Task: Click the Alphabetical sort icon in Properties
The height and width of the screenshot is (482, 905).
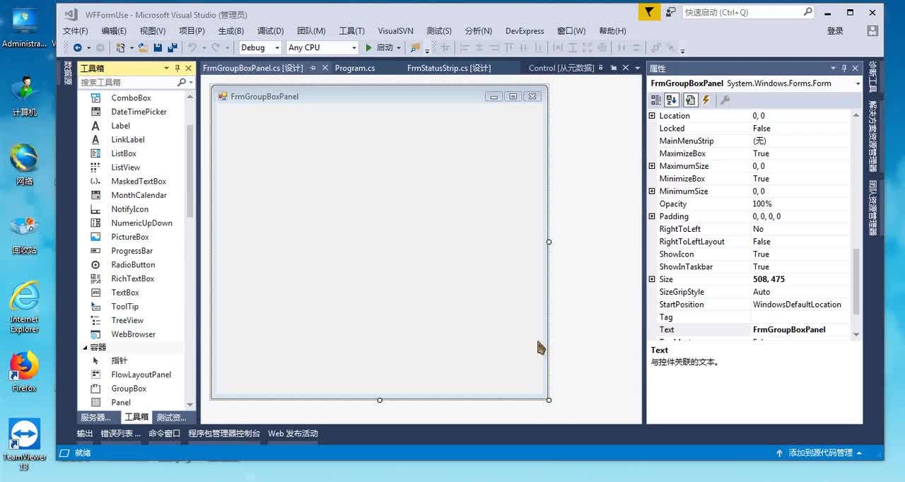Action: (672, 100)
